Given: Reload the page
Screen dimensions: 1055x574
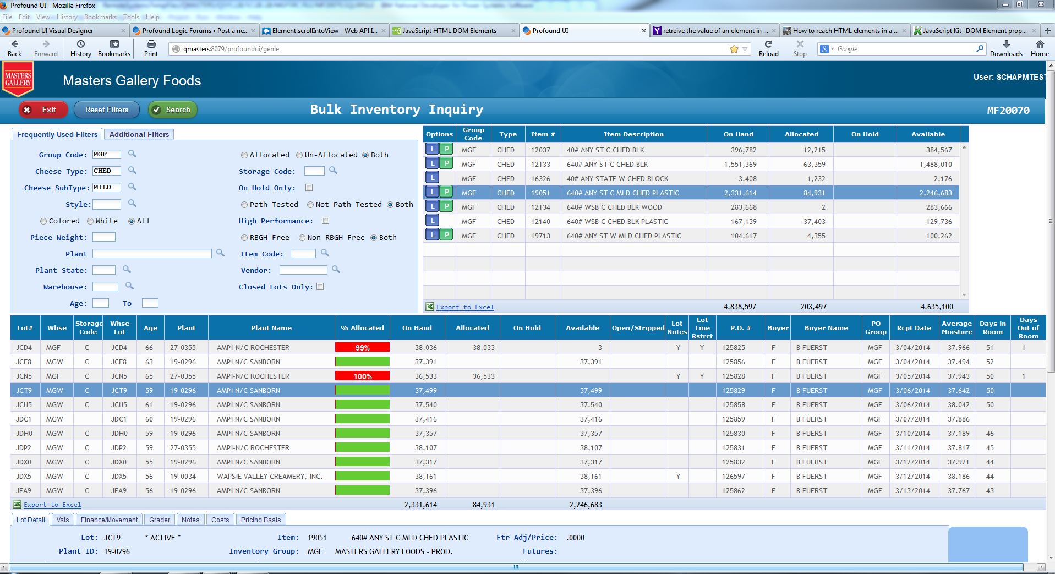Looking at the screenshot, I should coord(768,48).
